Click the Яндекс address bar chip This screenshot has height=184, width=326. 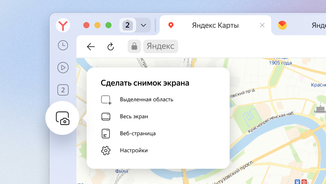[x=161, y=46]
